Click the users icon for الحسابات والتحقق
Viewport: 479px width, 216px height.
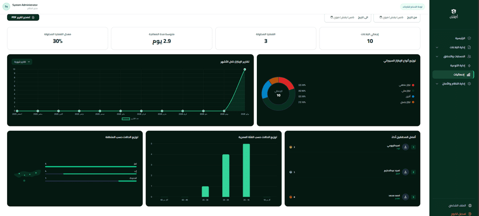tap(470, 56)
